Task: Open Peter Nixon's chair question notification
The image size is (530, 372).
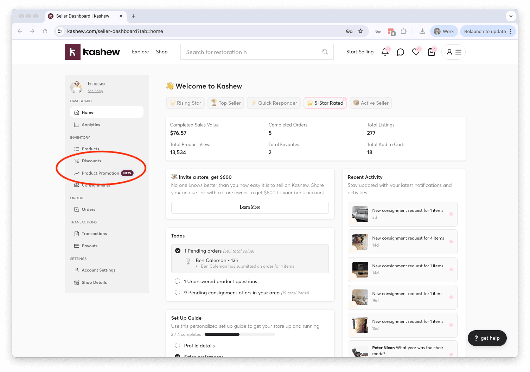Action: point(403,350)
